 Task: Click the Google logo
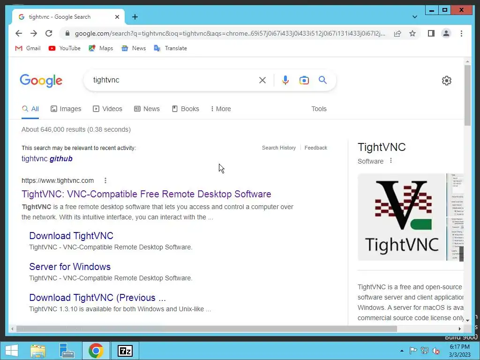coord(41,81)
